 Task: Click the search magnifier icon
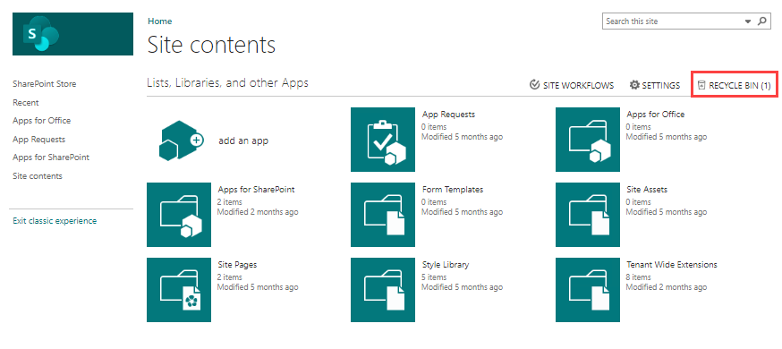click(761, 21)
